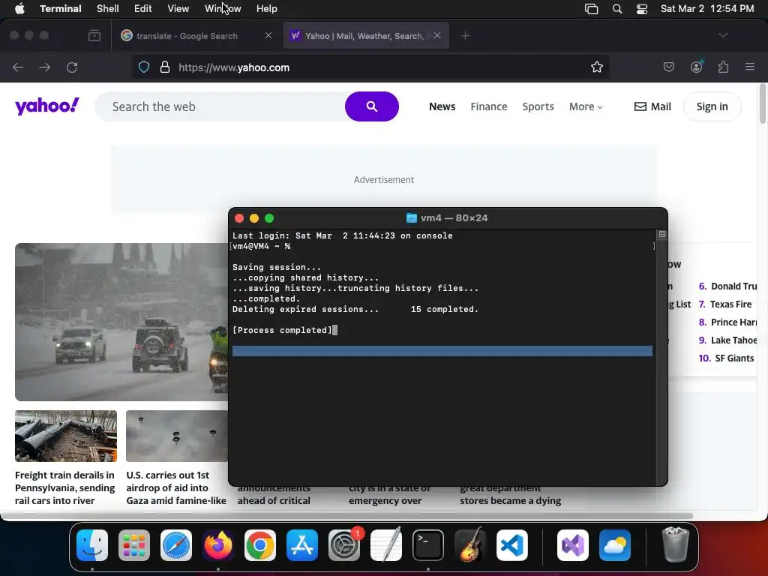Open the Help menu

coord(267,9)
